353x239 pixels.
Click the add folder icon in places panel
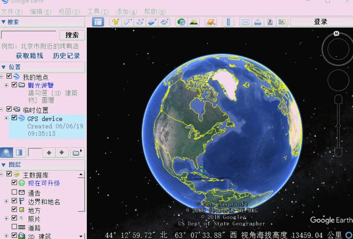coord(77,153)
